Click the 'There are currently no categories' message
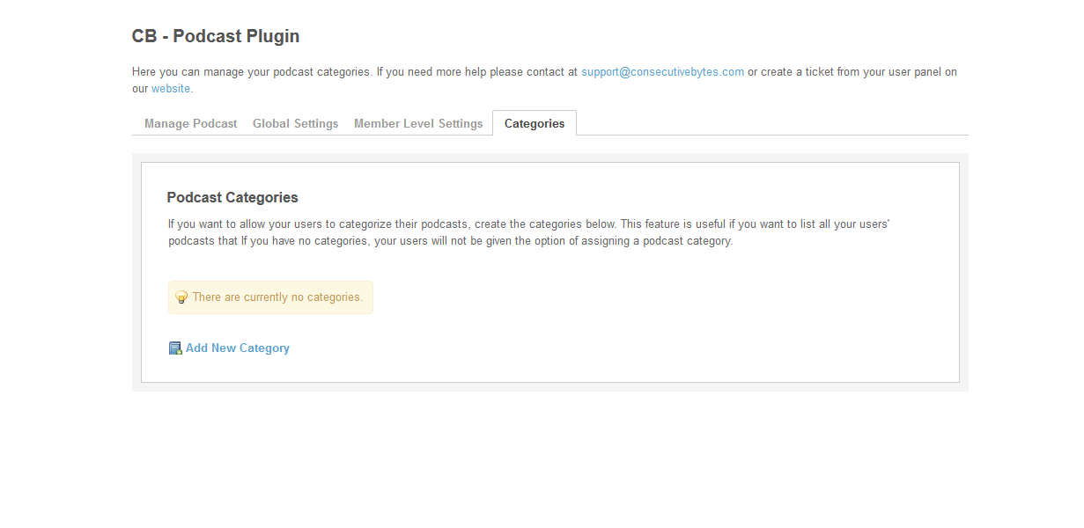Screen dimensions: 1084x528 point(277,297)
